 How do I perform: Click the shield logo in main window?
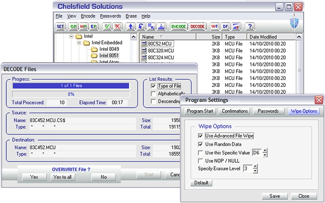pyautogui.click(x=294, y=22)
